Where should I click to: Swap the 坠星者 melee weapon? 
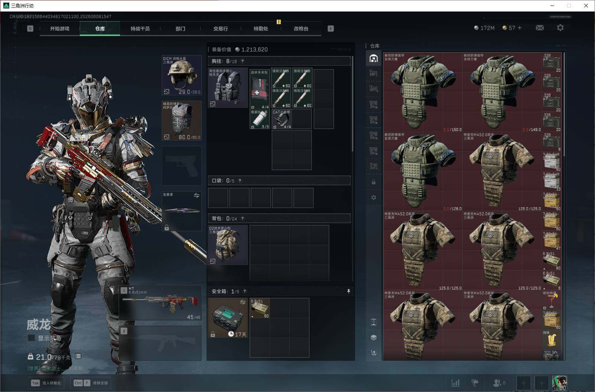(x=196, y=195)
